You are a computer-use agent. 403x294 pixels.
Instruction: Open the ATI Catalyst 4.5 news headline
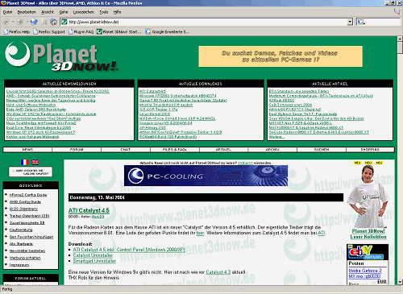point(89,210)
